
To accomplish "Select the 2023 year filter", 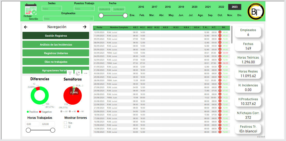I will tap(235, 7).
